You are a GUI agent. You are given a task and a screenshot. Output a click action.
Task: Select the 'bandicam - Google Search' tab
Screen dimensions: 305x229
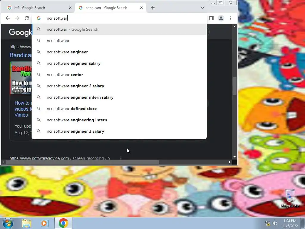pyautogui.click(x=111, y=8)
